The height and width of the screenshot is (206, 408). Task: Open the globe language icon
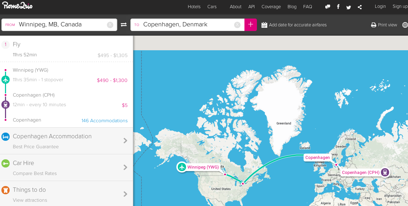(x=405, y=25)
